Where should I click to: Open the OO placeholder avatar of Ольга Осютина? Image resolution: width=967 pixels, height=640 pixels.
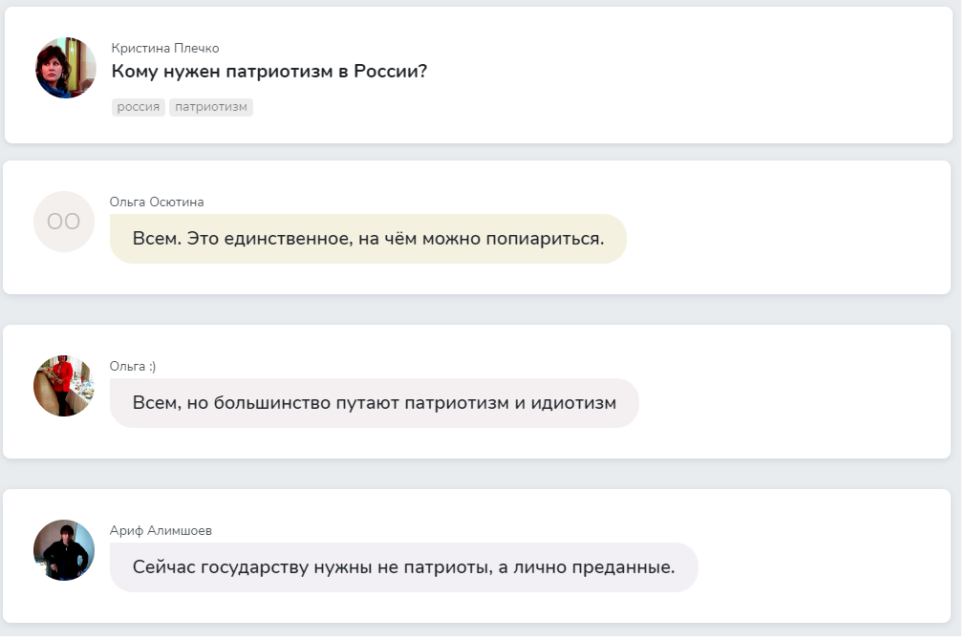tap(64, 222)
